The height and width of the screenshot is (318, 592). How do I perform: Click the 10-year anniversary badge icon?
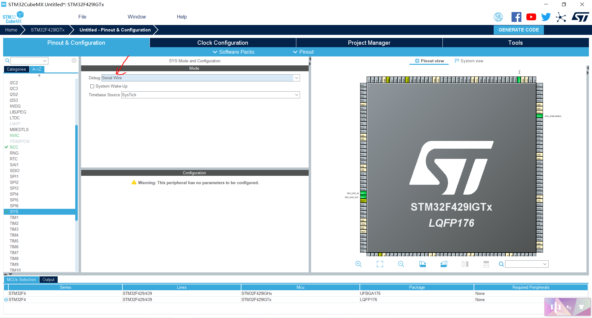pos(498,17)
